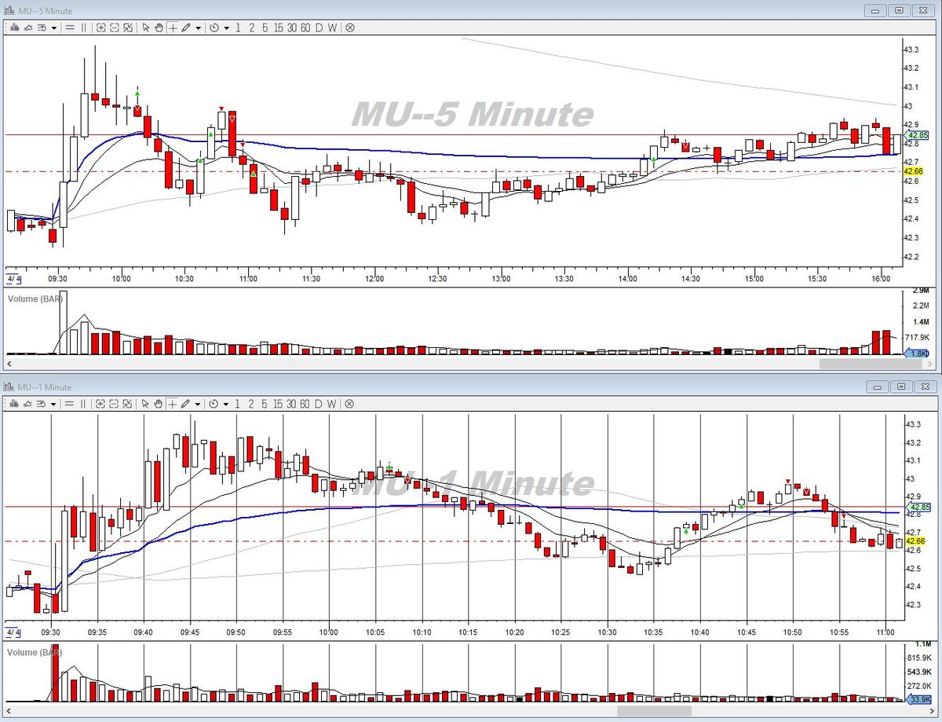
Task: Open indicators list icon in 5 Minute window
Action: point(41,27)
